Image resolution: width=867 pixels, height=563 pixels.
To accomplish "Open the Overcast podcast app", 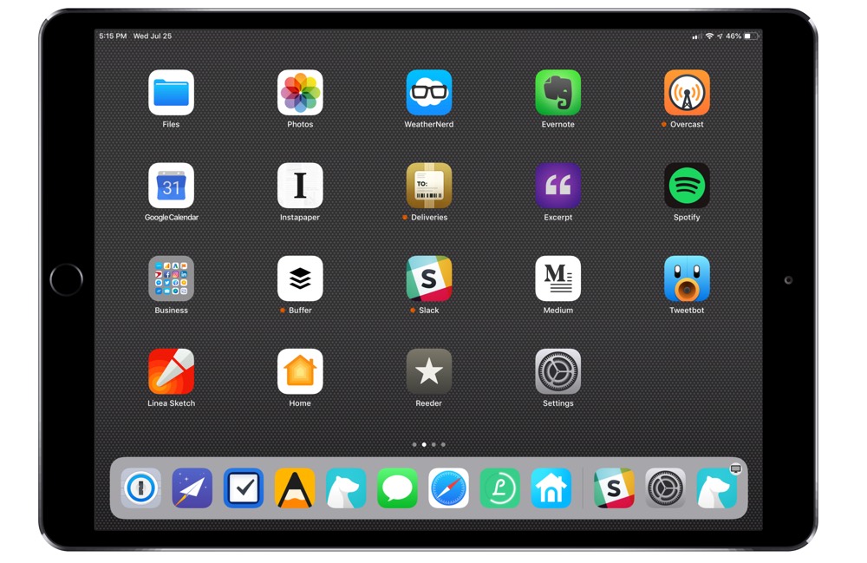I will (687, 93).
